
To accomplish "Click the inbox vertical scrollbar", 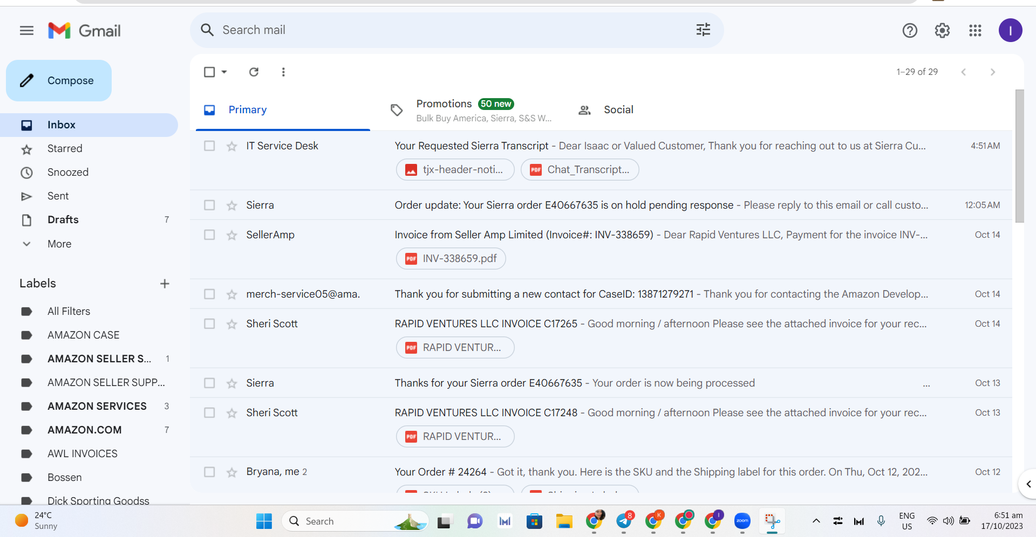I will point(1019,156).
